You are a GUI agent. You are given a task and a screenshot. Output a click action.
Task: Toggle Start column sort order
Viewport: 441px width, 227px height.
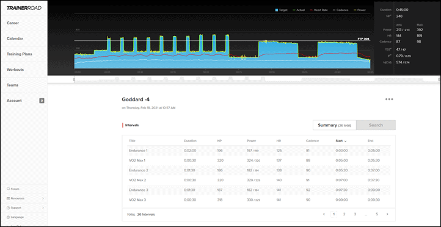pos(341,141)
